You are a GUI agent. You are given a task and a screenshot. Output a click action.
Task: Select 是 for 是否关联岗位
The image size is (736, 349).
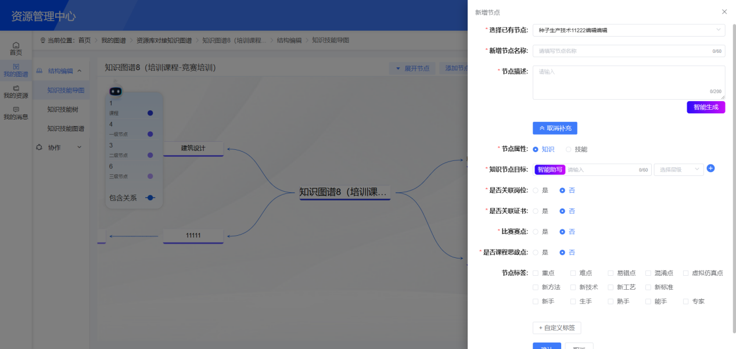coord(535,190)
